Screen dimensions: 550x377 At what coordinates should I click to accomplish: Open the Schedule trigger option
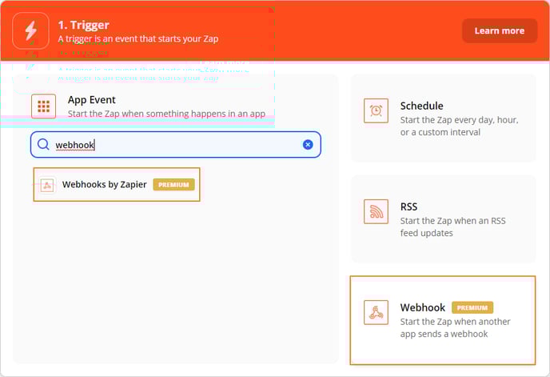pos(444,118)
